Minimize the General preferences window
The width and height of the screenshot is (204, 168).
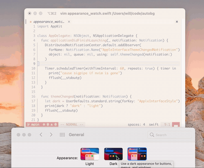(24, 135)
